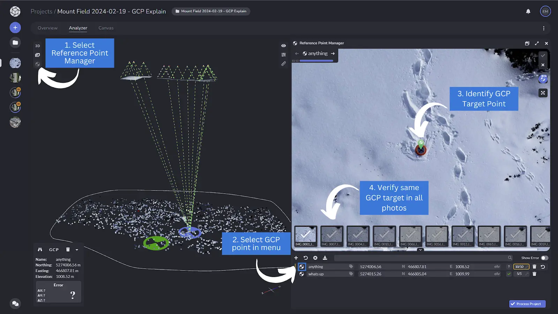This screenshot has height=314, width=558.
Task: Open the chat bubble icon in sidebar
Action: coord(15,304)
